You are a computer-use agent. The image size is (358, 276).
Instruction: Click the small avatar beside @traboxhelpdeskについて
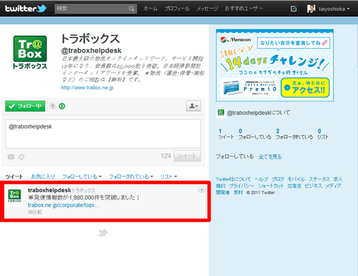tap(221, 112)
